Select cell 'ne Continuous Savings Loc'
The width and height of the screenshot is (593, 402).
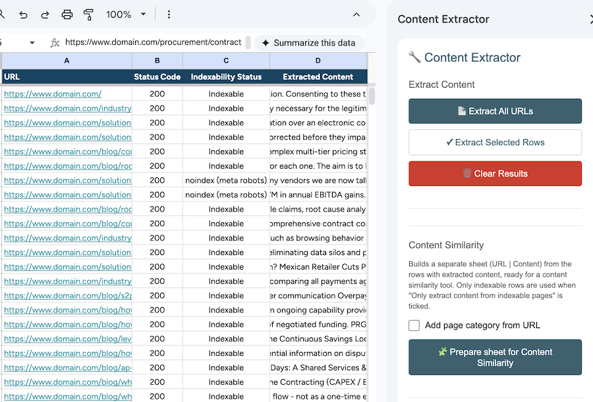(318, 339)
